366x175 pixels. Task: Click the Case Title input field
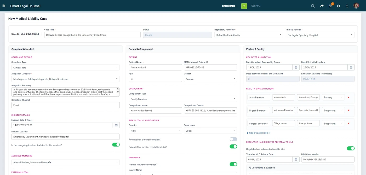(x=92, y=35)
